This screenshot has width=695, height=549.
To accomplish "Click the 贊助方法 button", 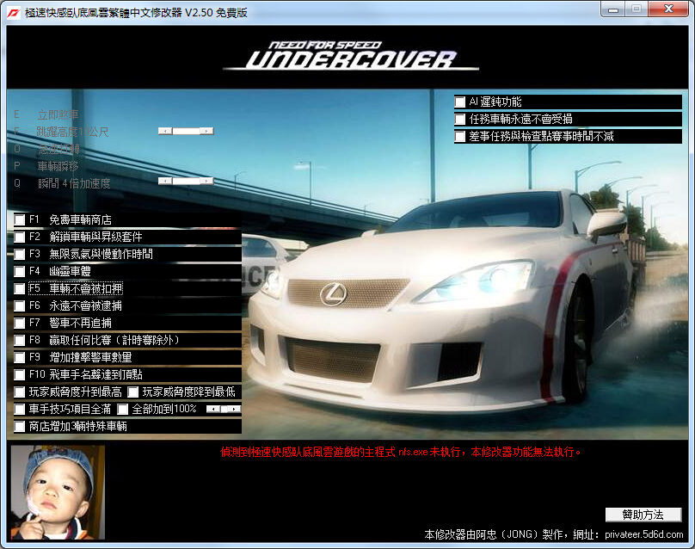I will 642,514.
